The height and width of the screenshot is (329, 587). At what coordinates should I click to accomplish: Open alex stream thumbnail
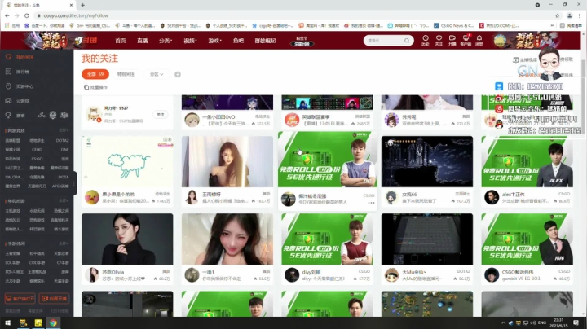click(x=527, y=161)
